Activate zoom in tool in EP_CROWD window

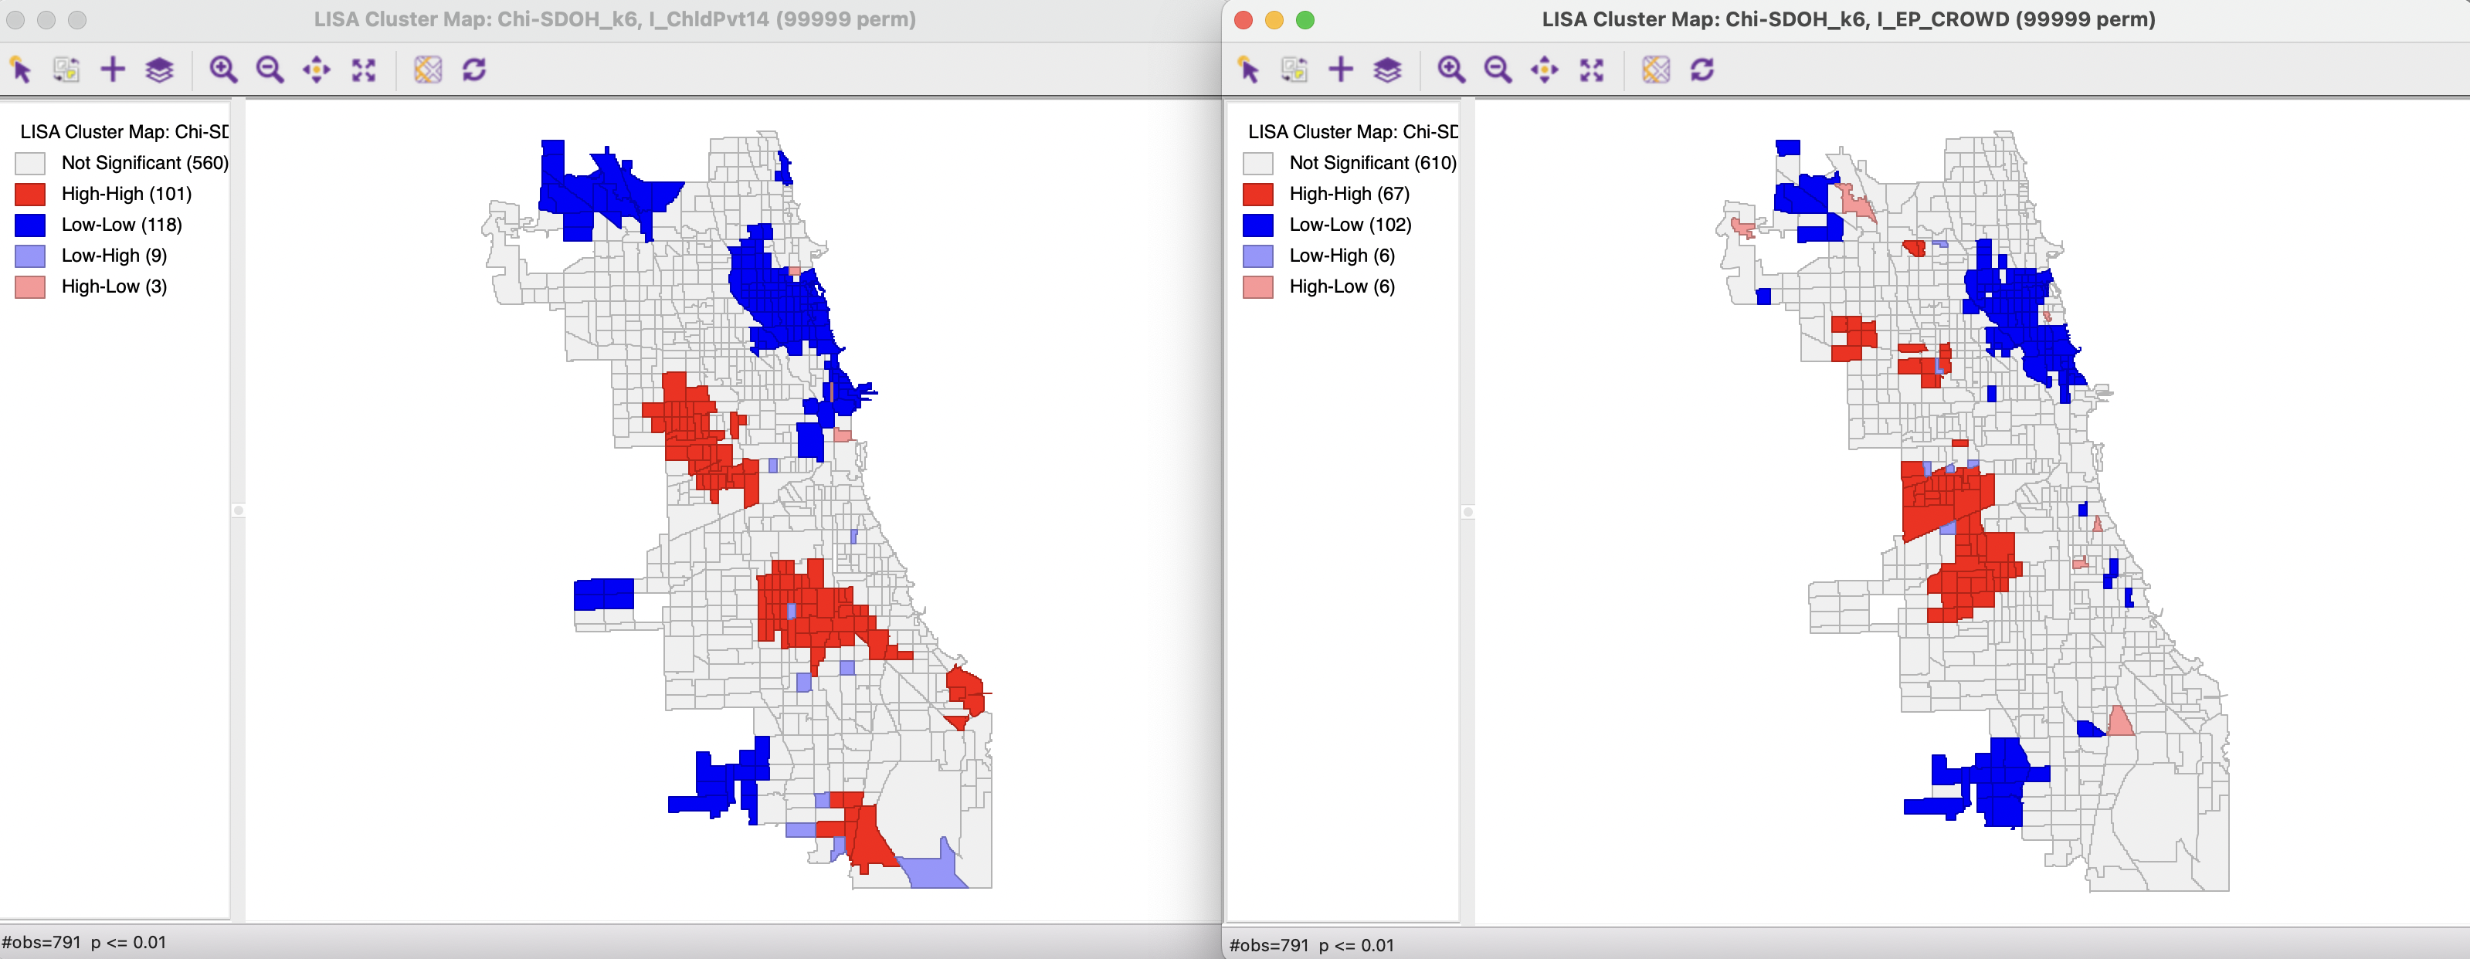click(1452, 70)
